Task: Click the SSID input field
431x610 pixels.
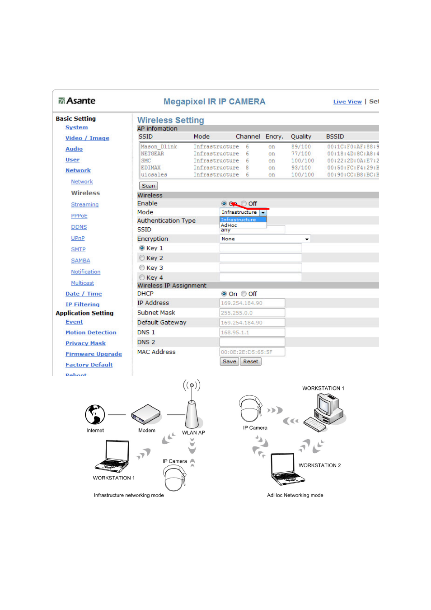Action: pos(252,230)
